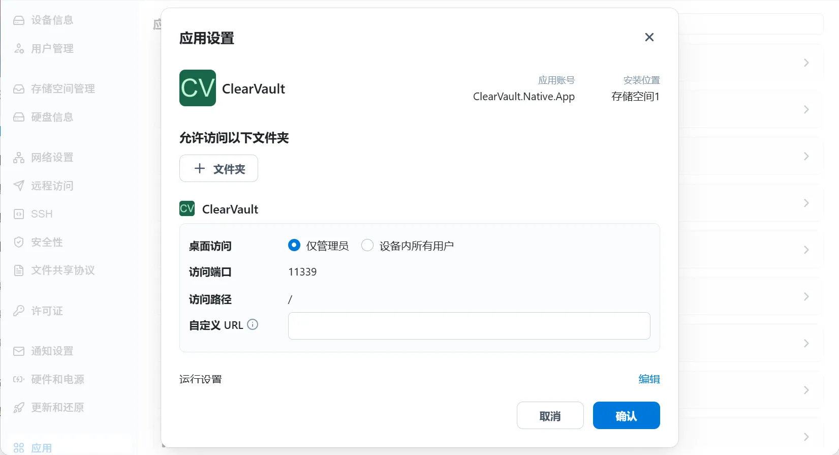The image size is (839, 455).
Task: Open the 文件共享协议 sidebar item
Action: (54, 270)
